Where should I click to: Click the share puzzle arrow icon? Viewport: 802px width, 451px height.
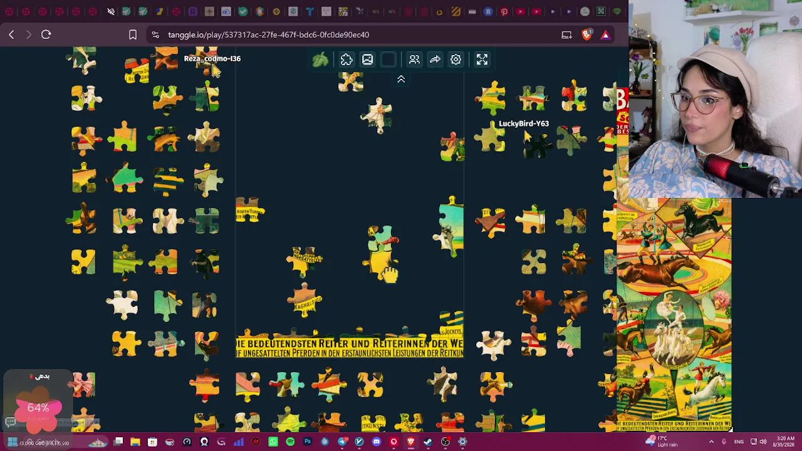[x=435, y=60]
